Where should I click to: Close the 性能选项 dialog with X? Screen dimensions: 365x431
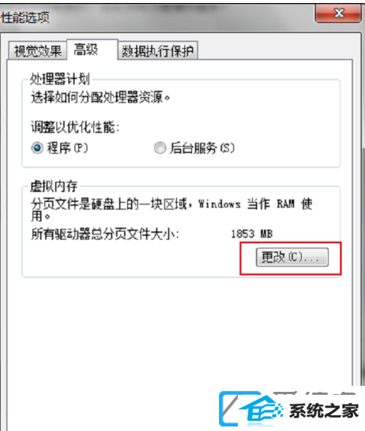(338, 14)
